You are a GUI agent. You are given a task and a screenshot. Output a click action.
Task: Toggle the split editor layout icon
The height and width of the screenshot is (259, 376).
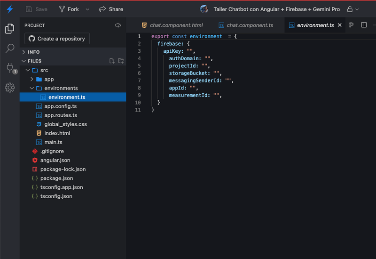point(363,25)
